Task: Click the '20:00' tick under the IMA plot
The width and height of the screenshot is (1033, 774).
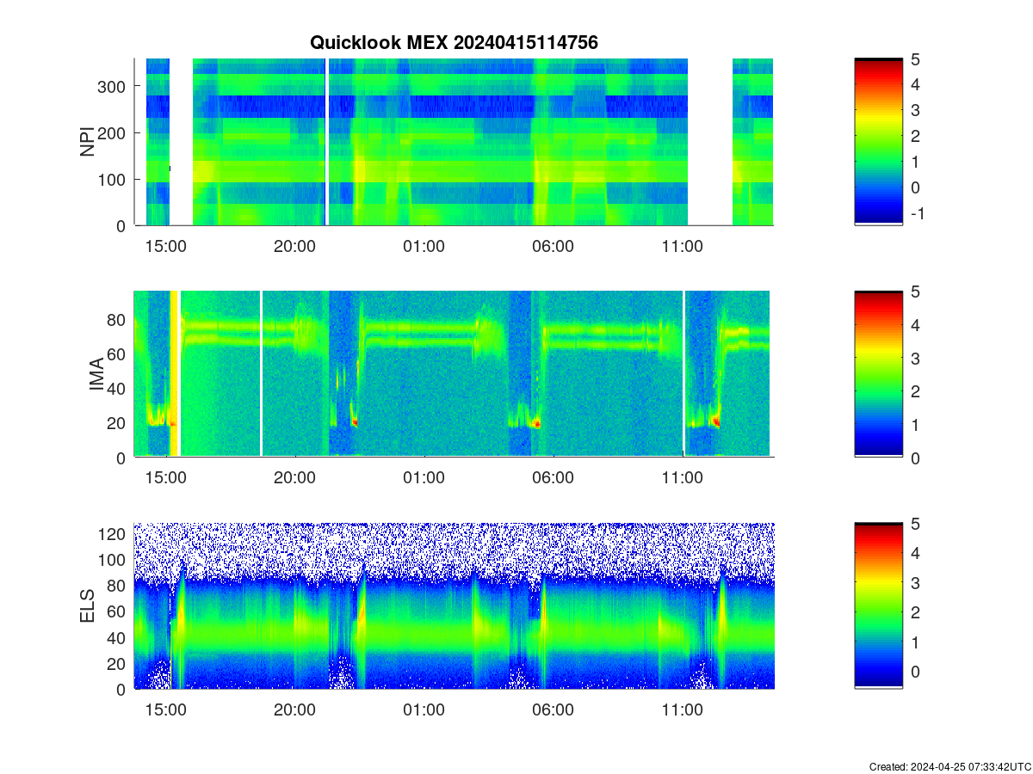Action: point(294,478)
